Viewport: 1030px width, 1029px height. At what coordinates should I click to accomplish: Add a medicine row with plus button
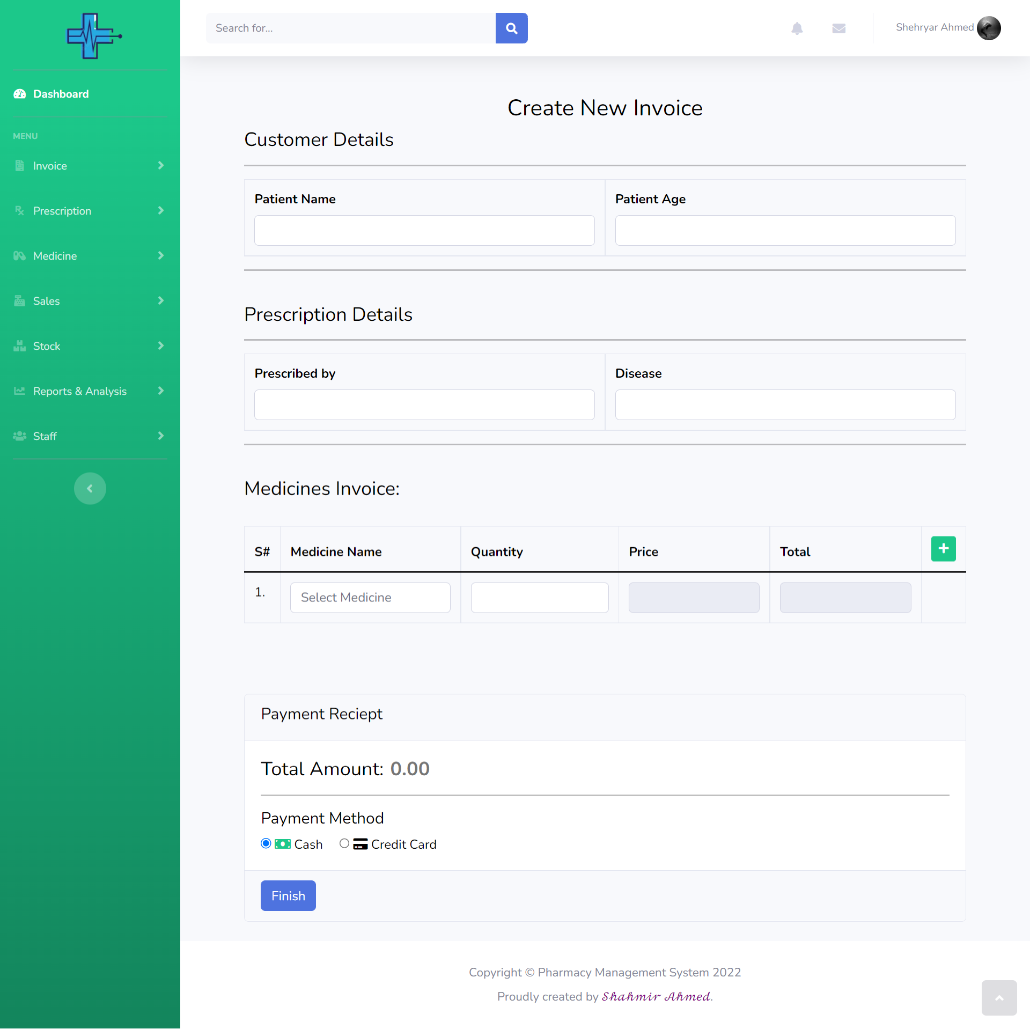943,549
